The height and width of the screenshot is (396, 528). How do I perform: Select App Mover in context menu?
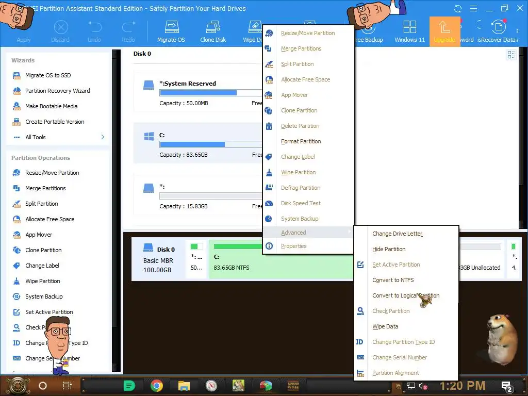[308, 95]
